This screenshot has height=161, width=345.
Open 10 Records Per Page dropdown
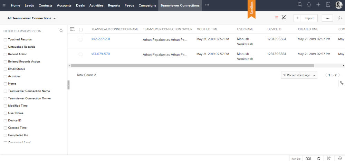pyautogui.click(x=299, y=75)
